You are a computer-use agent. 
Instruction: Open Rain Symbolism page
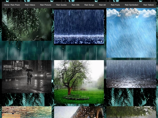coord(131,5)
